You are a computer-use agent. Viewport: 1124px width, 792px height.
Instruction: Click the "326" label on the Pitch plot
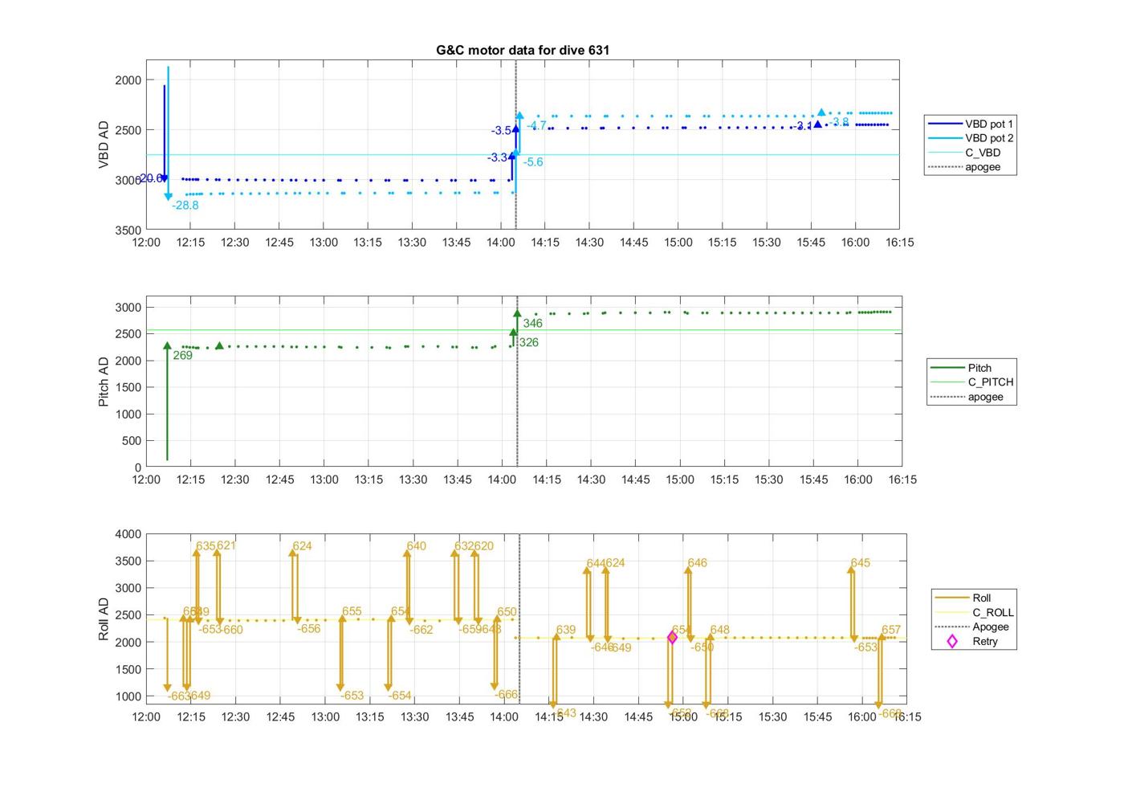(x=528, y=342)
